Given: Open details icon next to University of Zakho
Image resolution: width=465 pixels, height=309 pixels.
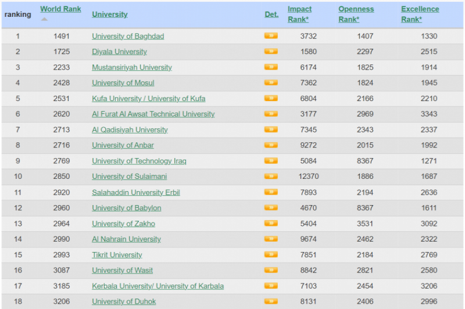Looking at the screenshot, I should click(x=271, y=224).
